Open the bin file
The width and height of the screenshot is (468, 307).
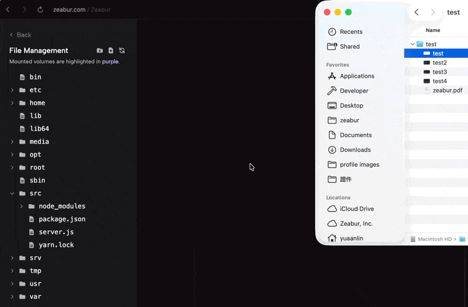(x=35, y=77)
